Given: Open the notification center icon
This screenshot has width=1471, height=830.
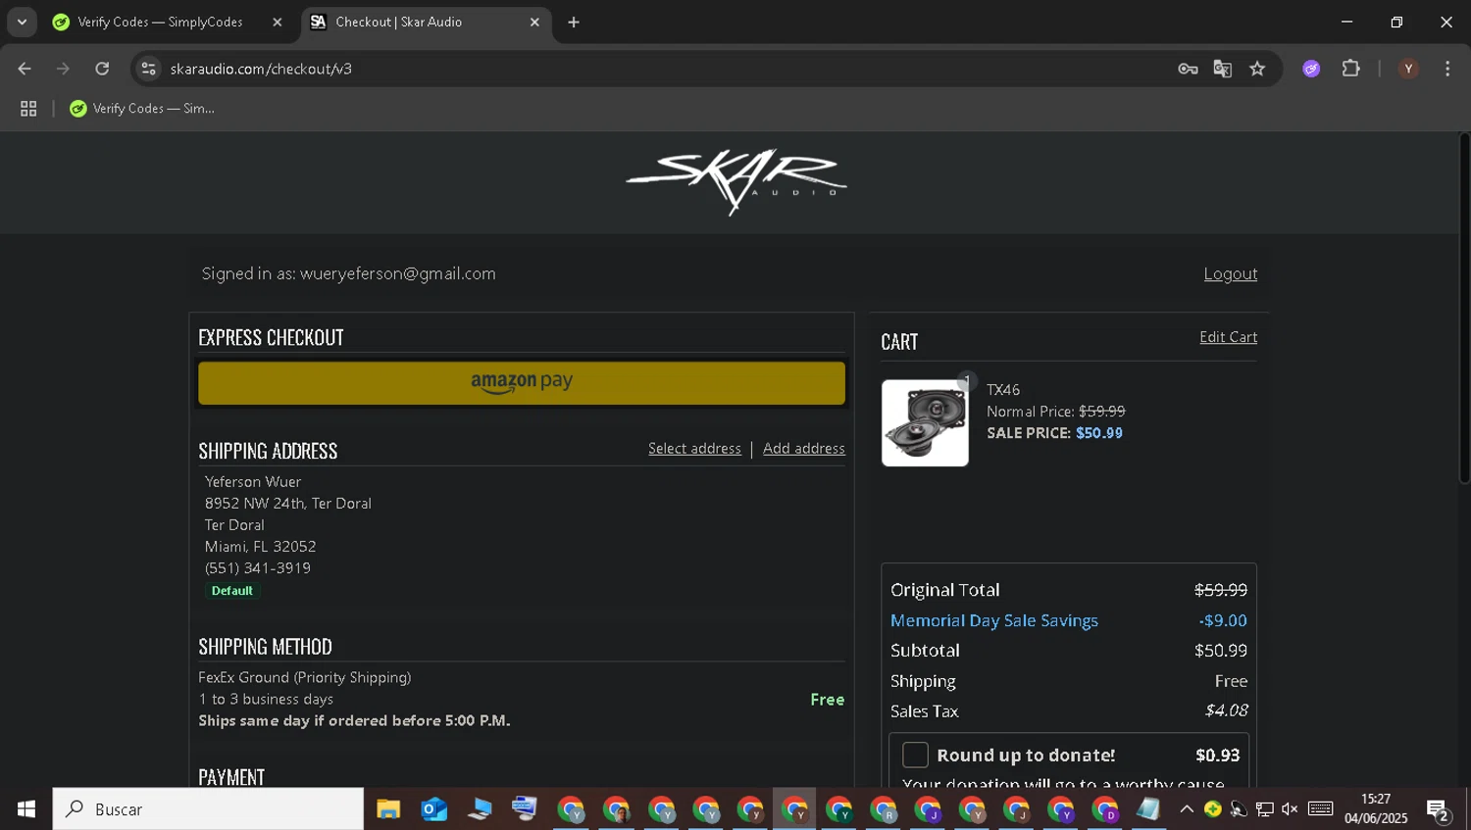Looking at the screenshot, I should (x=1439, y=810).
